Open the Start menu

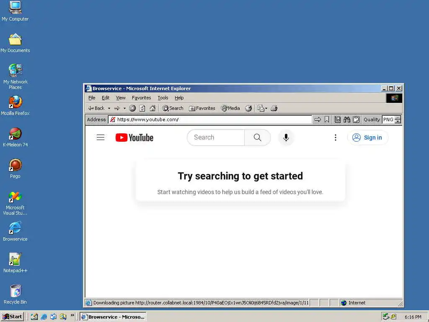coord(13,317)
